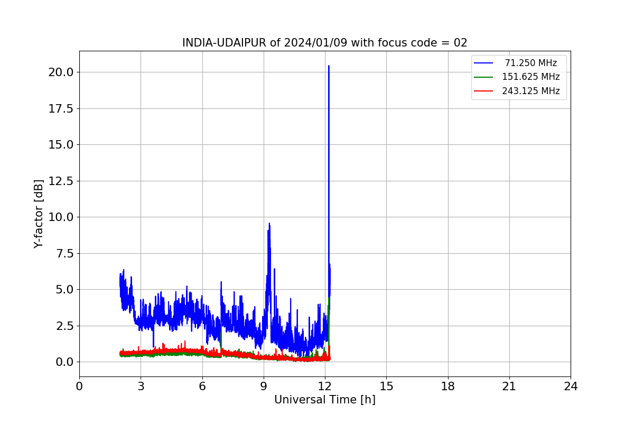Click the 24 x-axis tick label

[571, 387]
